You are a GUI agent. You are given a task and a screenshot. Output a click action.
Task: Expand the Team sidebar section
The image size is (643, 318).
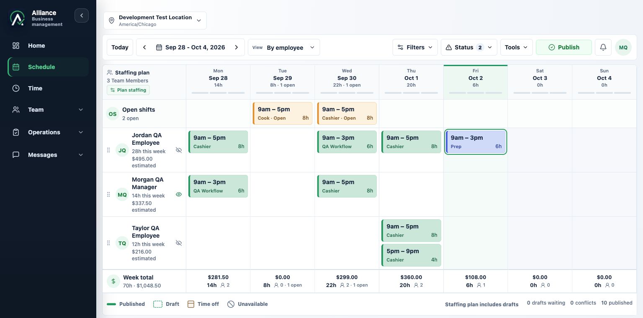click(x=48, y=110)
